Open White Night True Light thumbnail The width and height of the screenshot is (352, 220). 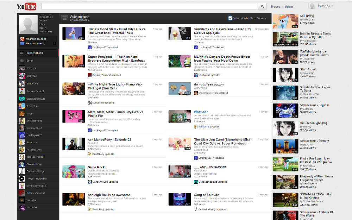74,89
